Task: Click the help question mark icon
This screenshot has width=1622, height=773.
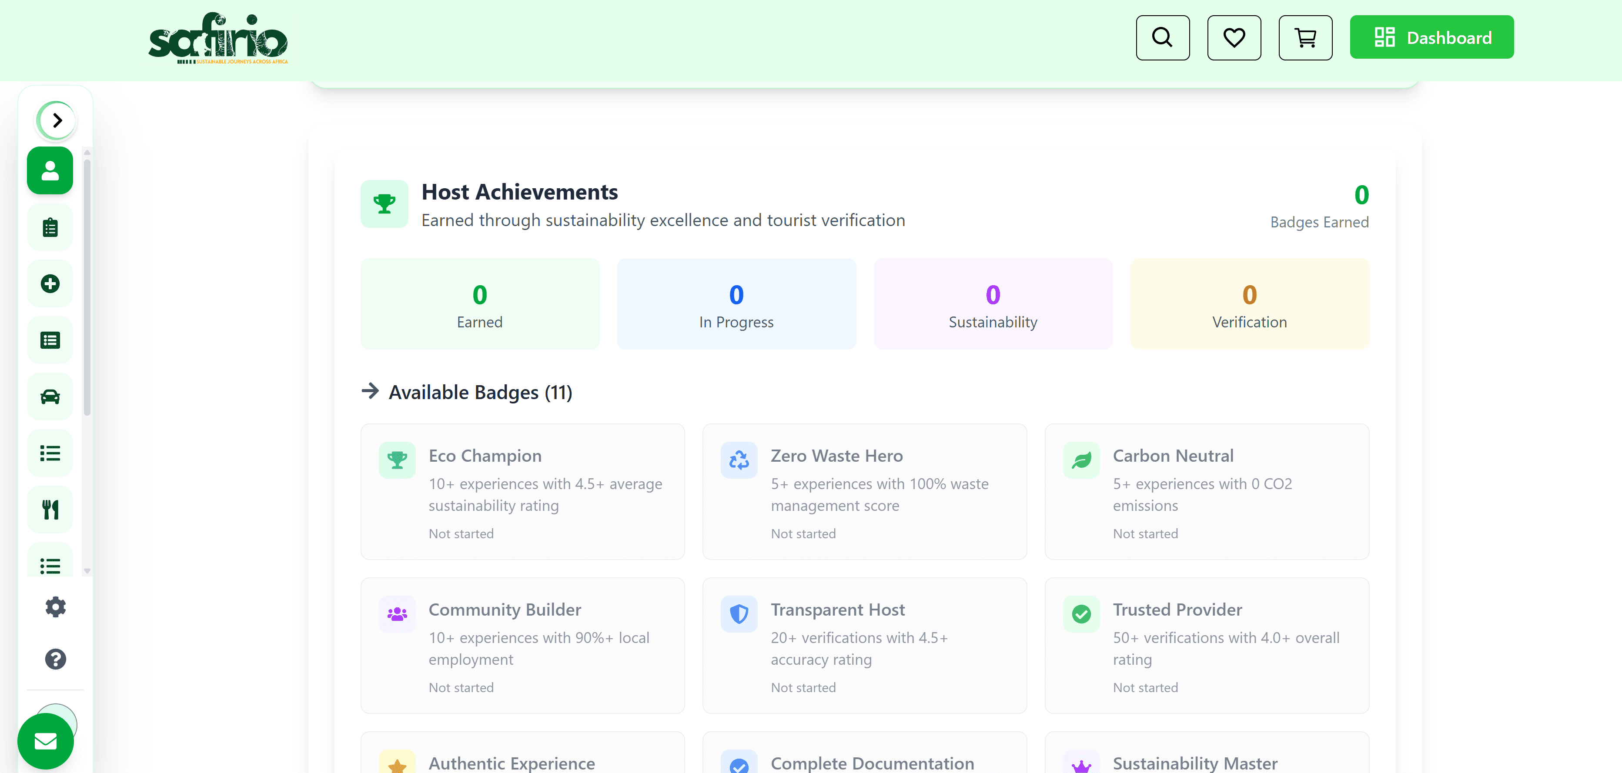Action: [55, 659]
